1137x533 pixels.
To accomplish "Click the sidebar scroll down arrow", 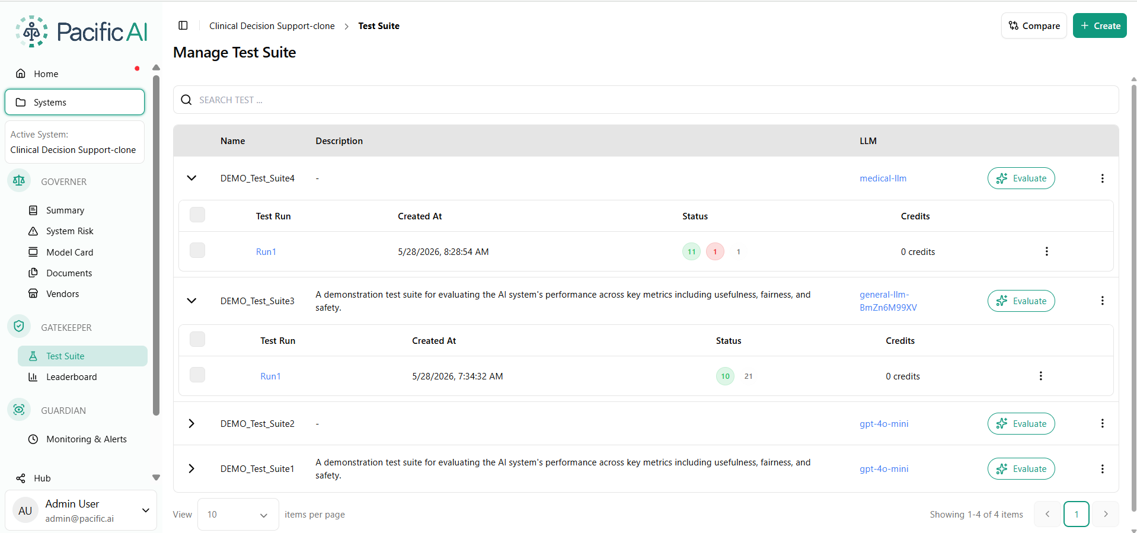I will (x=156, y=477).
